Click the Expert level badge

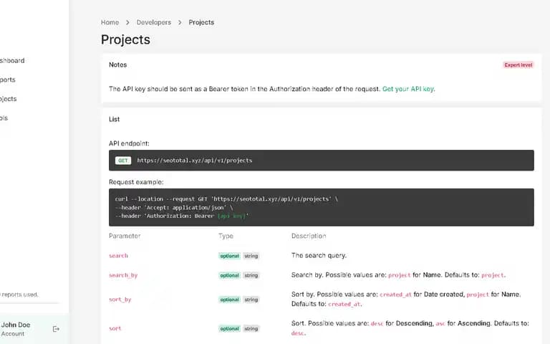[x=518, y=65]
